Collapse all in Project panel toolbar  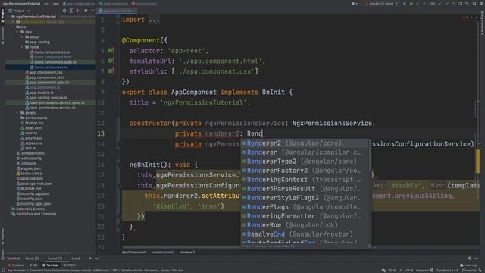[77, 11]
